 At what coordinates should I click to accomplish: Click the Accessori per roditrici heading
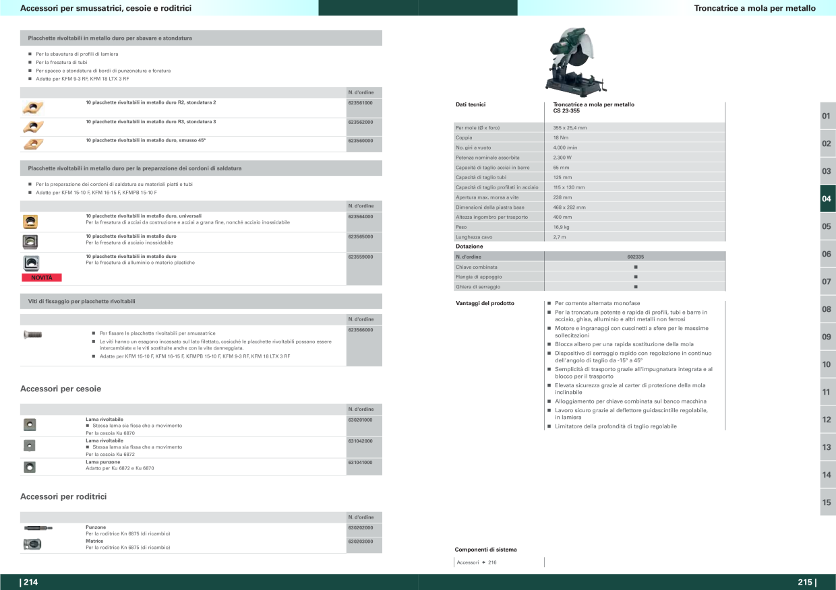(x=63, y=496)
